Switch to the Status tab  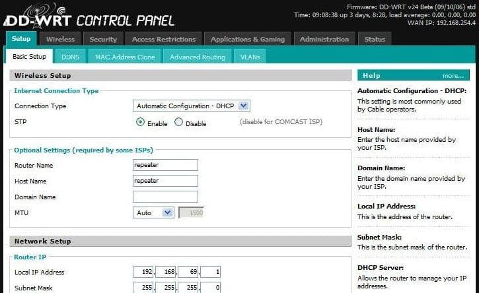[375, 39]
